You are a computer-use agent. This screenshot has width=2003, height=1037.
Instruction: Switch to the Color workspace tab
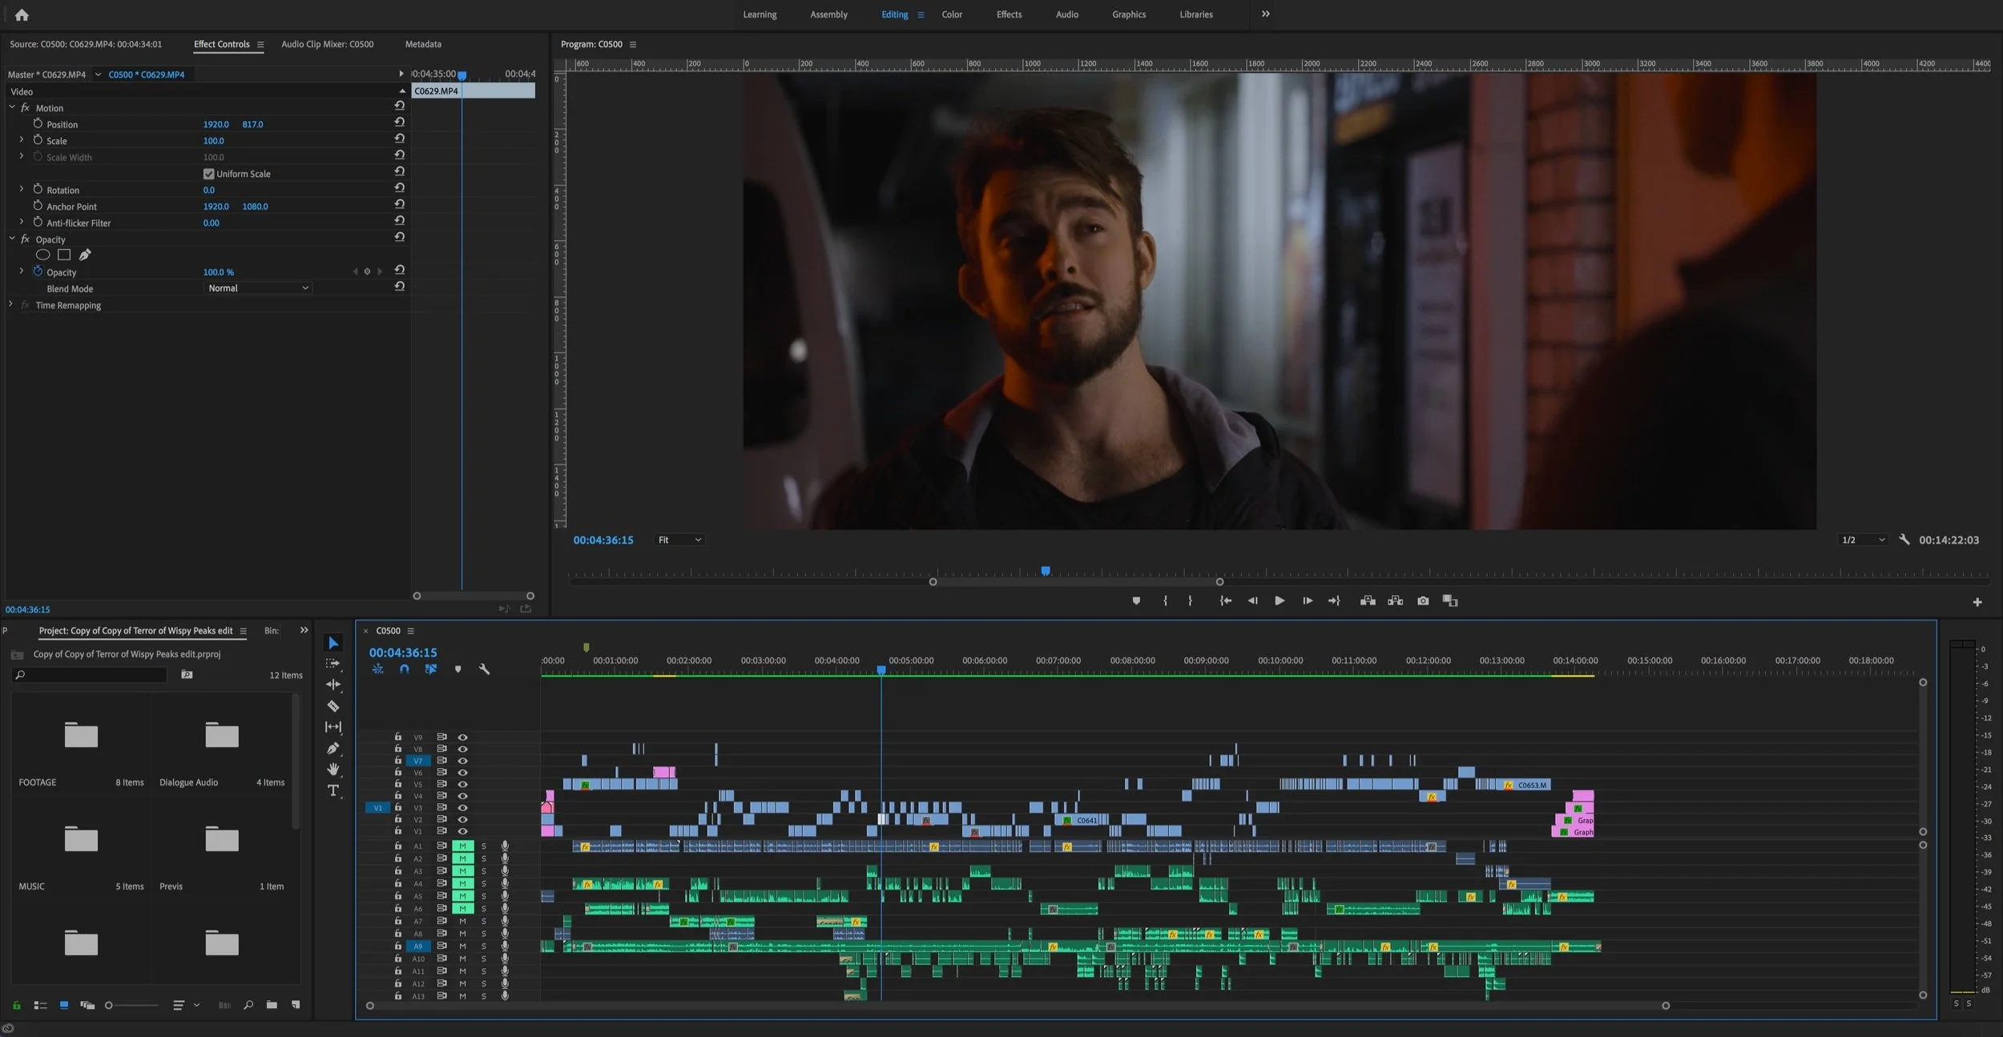[x=952, y=14]
